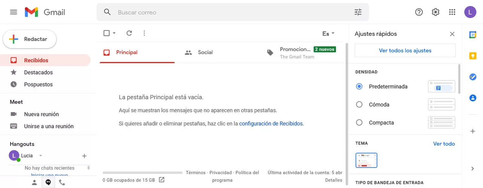Click the Gmail logo
483x188 pixels.
pyautogui.click(x=45, y=12)
